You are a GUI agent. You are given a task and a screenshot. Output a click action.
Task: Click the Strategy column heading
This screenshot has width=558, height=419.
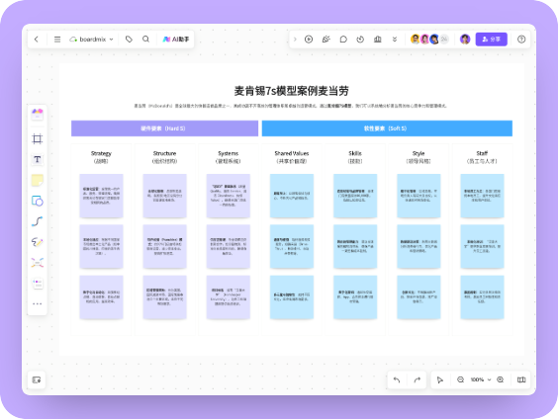click(x=101, y=157)
